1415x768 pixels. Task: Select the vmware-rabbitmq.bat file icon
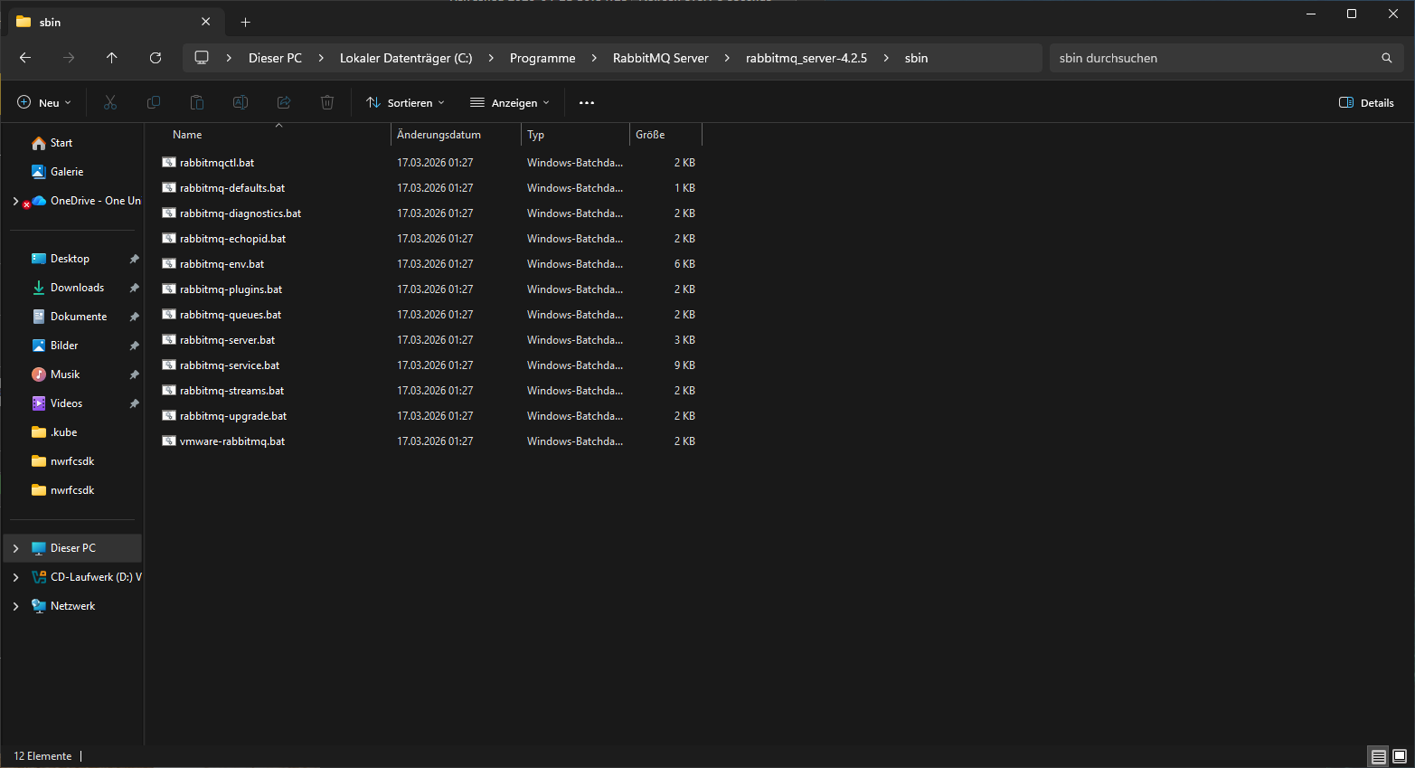[x=169, y=441]
